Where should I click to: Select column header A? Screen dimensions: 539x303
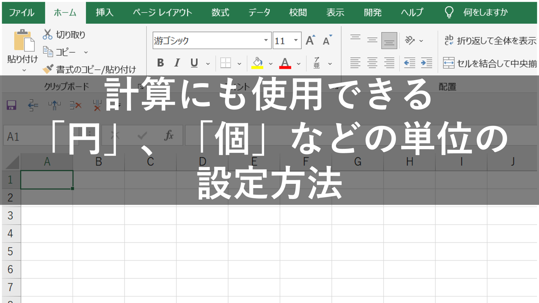[47, 162]
